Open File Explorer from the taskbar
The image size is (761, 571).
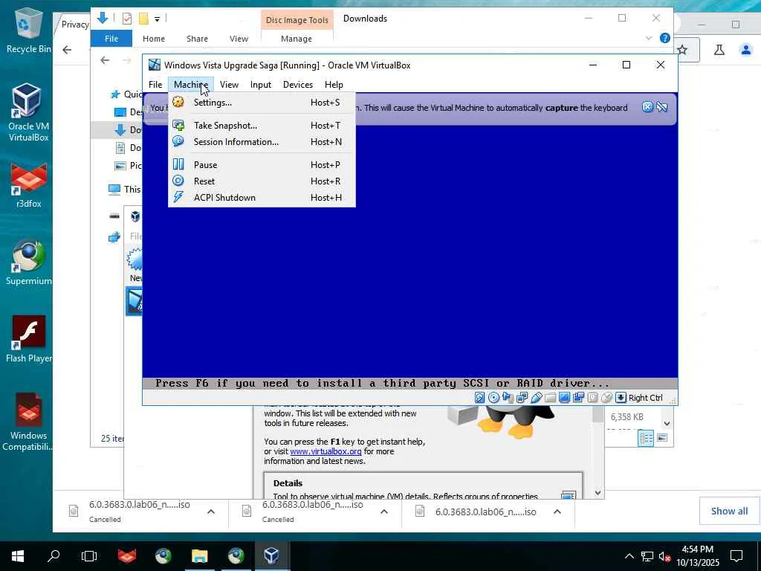[199, 556]
